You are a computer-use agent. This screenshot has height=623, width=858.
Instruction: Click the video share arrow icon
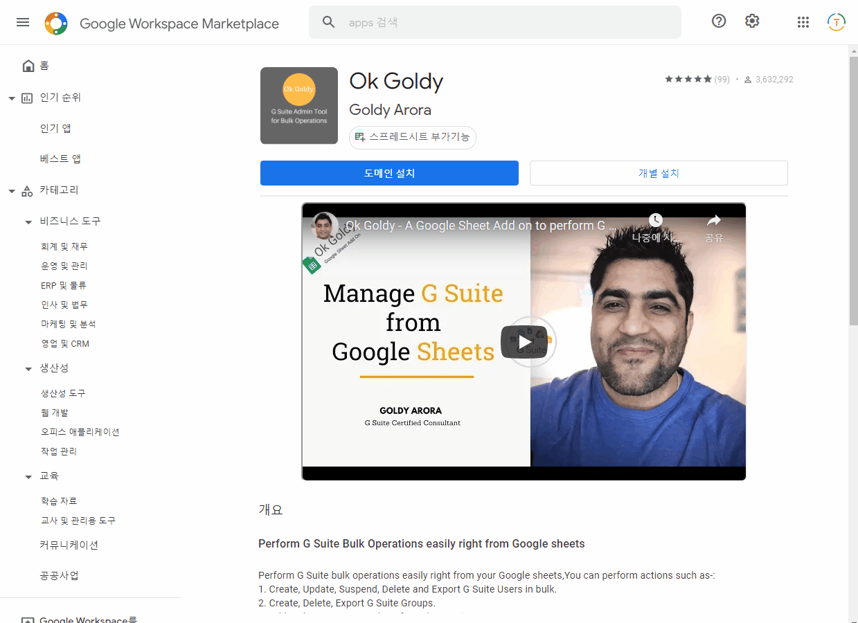coord(714,220)
